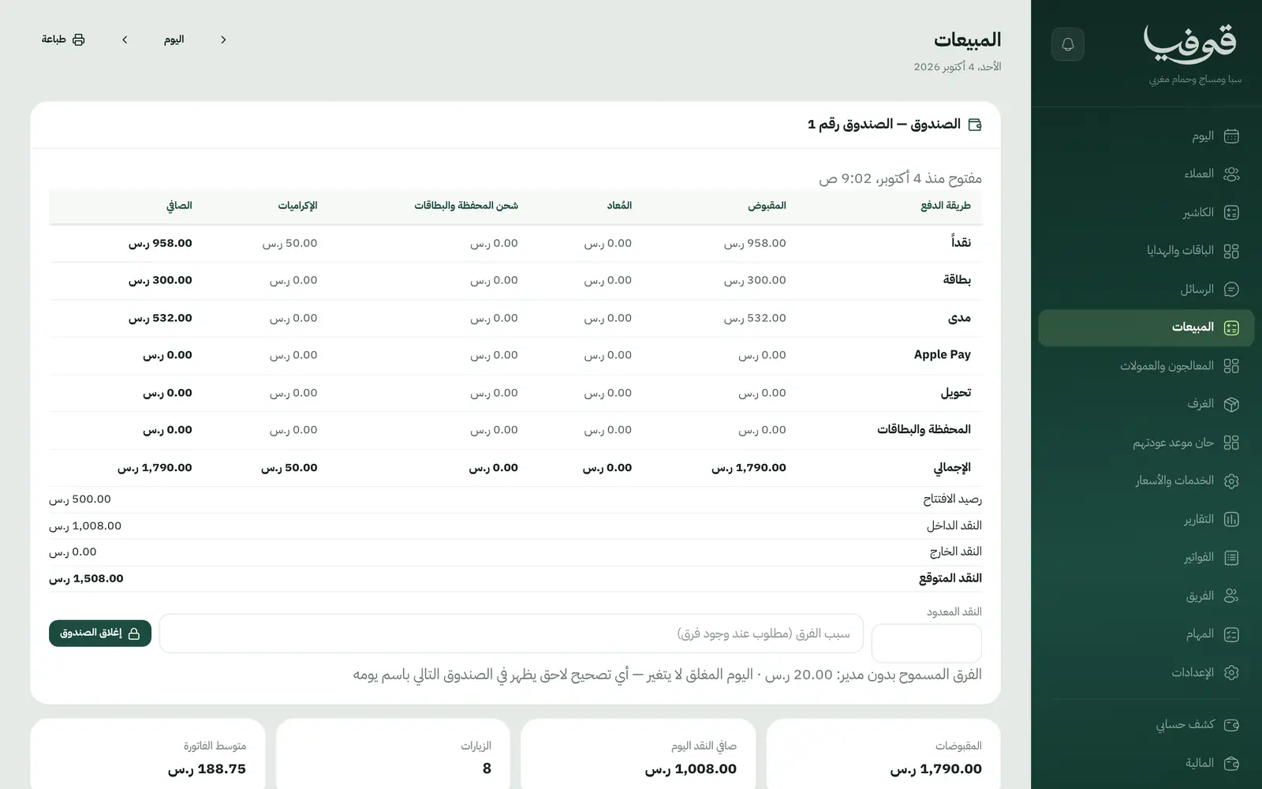Click the التقارير chart icon
The height and width of the screenshot is (789, 1262).
coord(1231,519)
